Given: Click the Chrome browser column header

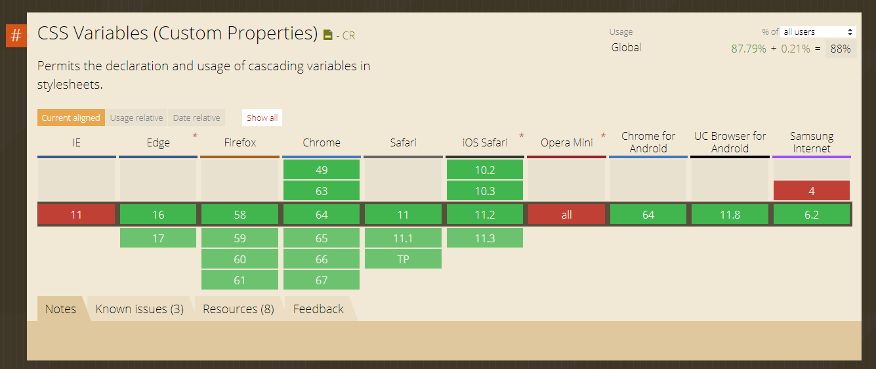Looking at the screenshot, I should [322, 142].
